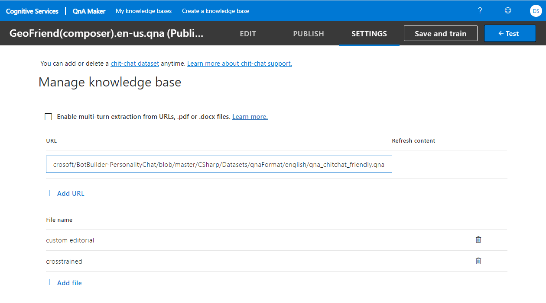Click the Save and train button
The height and width of the screenshot is (303, 546).
(x=440, y=34)
